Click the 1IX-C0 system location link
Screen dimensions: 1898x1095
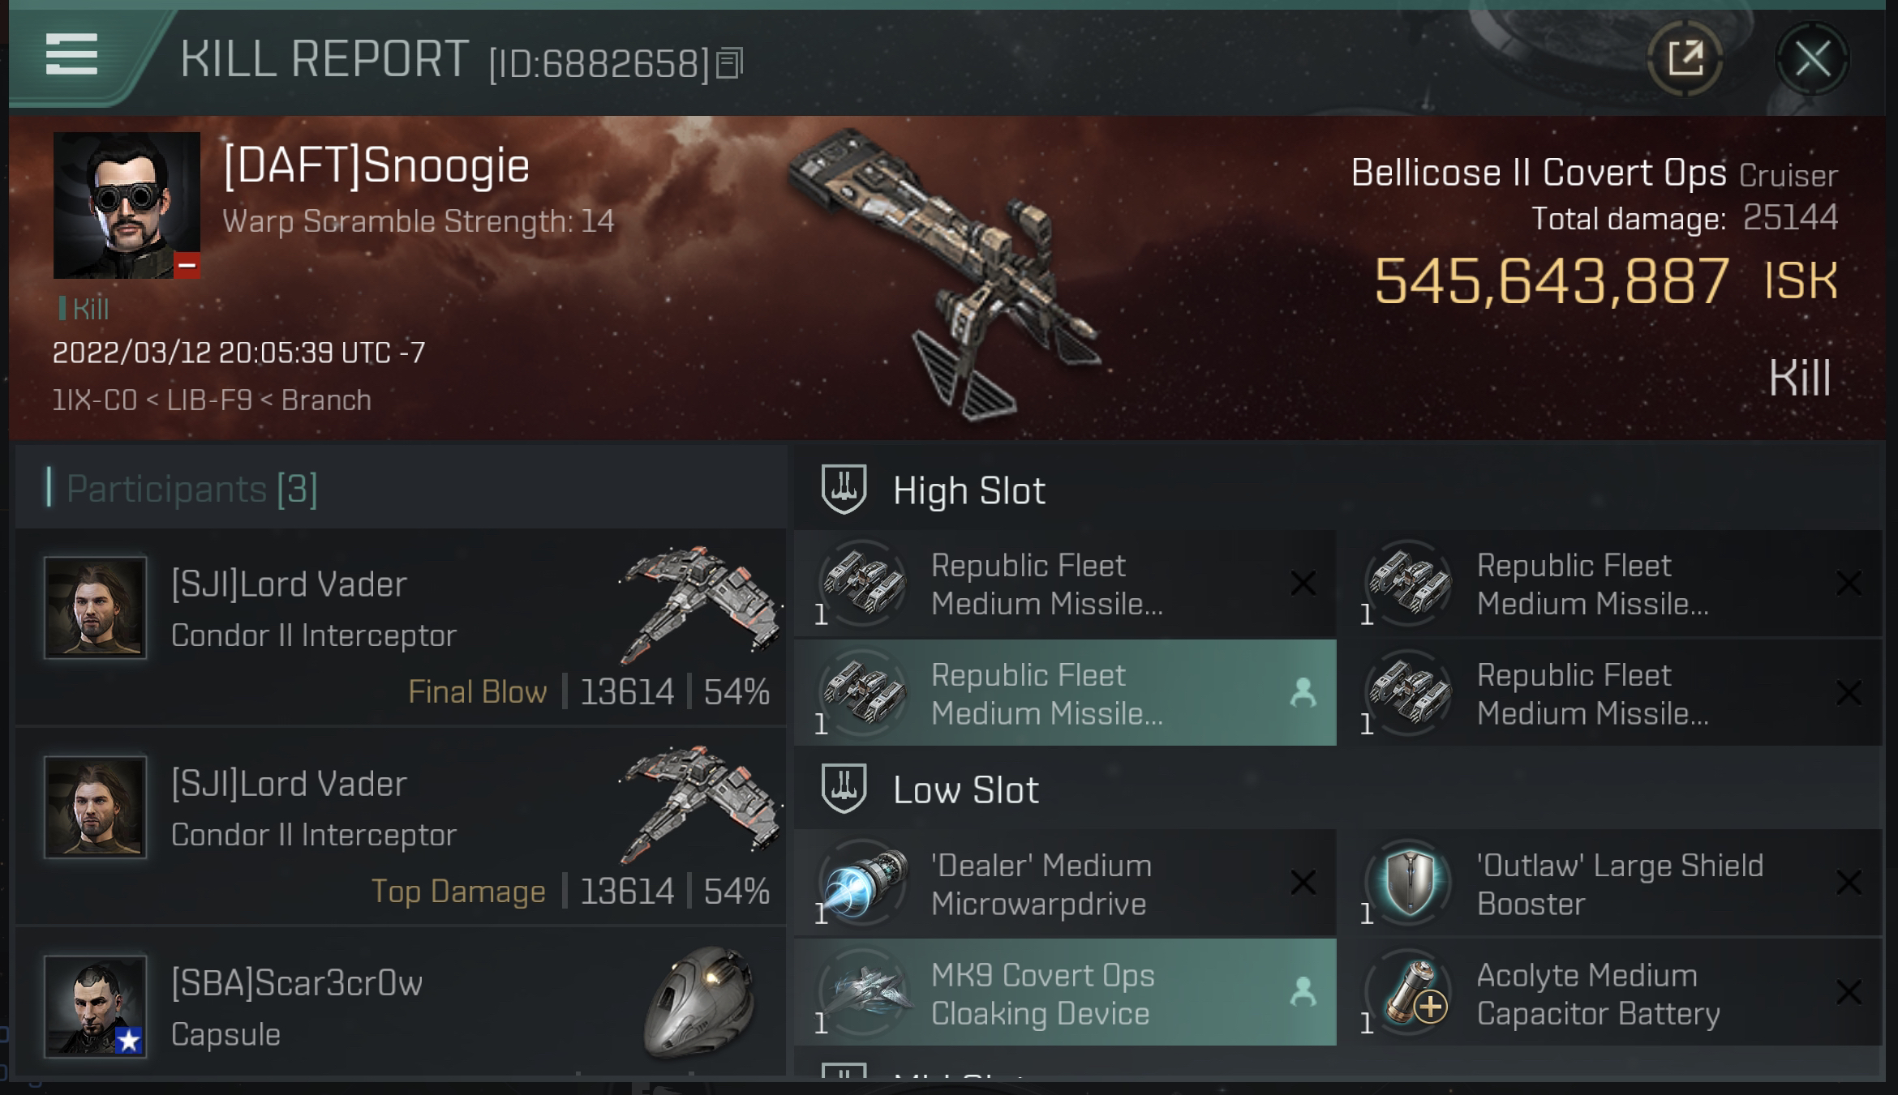94,400
